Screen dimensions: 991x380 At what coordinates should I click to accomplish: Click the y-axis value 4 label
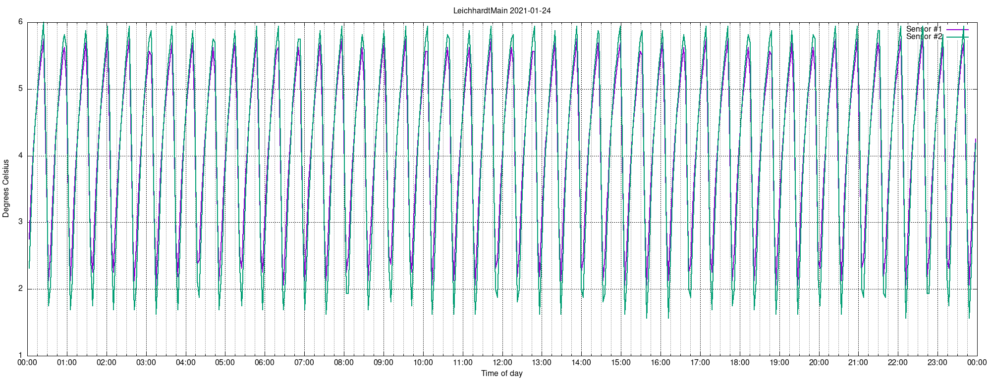21,156
